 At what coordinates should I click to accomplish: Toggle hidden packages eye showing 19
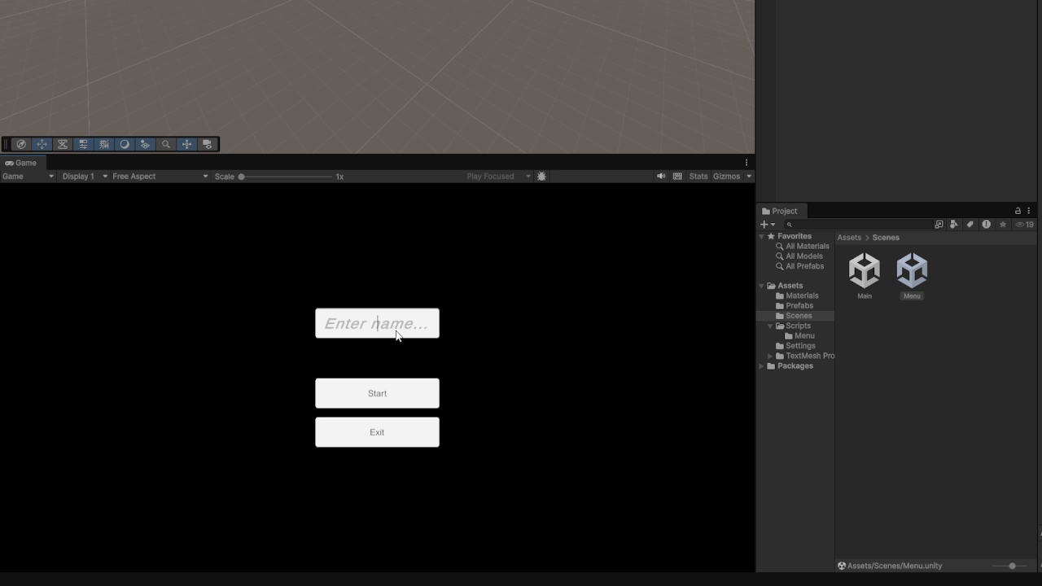[1024, 225]
